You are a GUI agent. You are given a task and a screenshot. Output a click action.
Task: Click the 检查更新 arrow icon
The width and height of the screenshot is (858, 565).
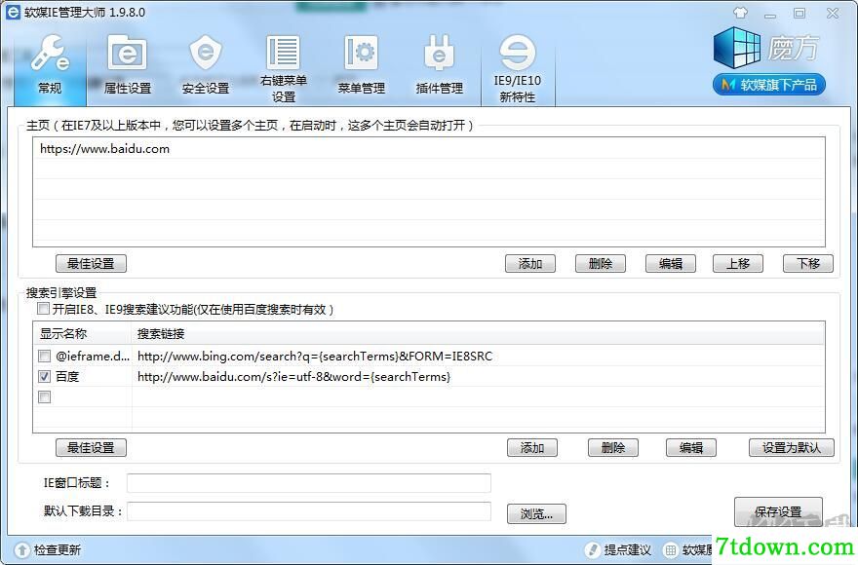coord(21,549)
